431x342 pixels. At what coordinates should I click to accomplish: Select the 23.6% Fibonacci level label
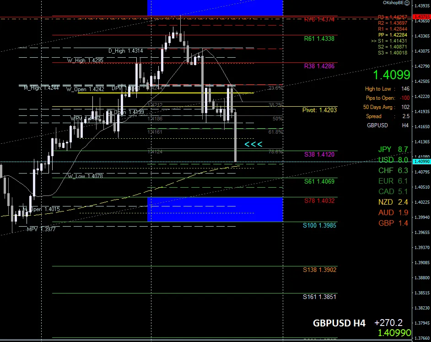(x=275, y=88)
